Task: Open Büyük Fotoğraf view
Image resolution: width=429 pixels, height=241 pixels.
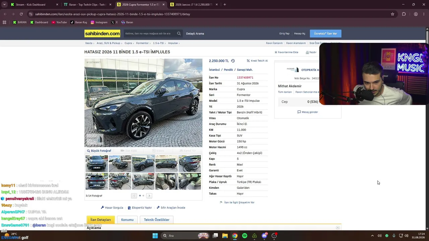Action: pos(99,151)
